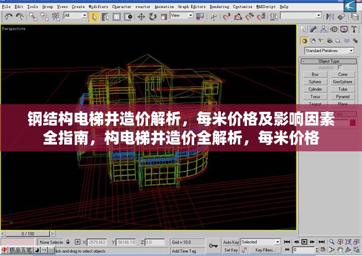Toggle 3D Snaps magnet icon
Screen dimensions: 362x256
pos(227,17)
